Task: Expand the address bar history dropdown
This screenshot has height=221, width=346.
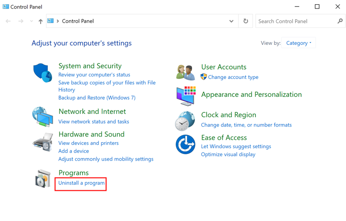Action: coord(231,21)
